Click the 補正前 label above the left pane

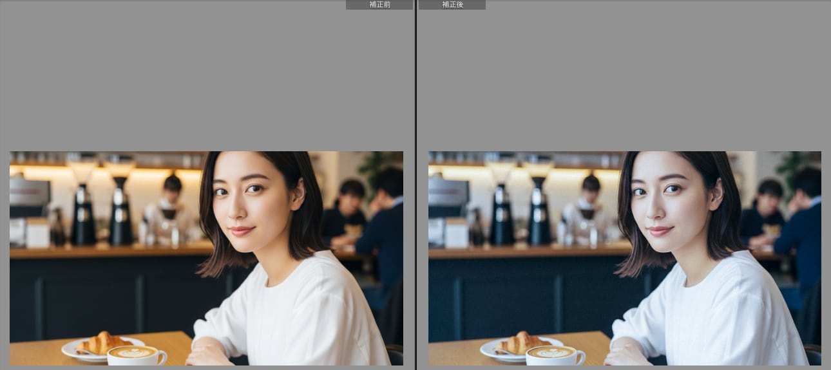379,5
